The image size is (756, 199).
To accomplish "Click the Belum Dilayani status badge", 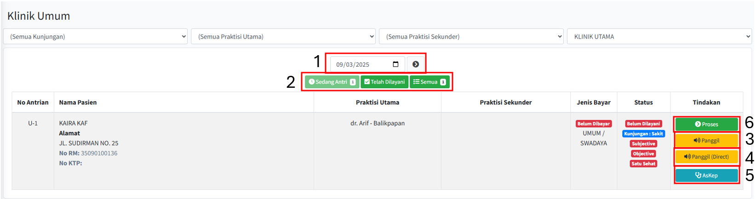I will (643, 124).
